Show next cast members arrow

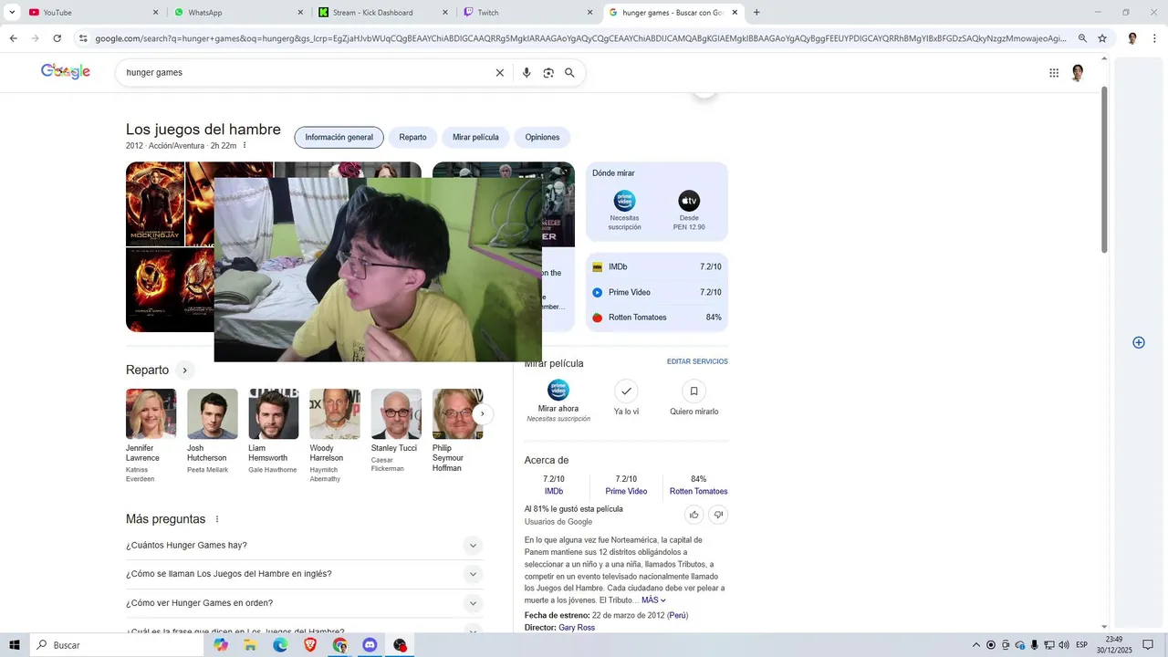point(483,414)
